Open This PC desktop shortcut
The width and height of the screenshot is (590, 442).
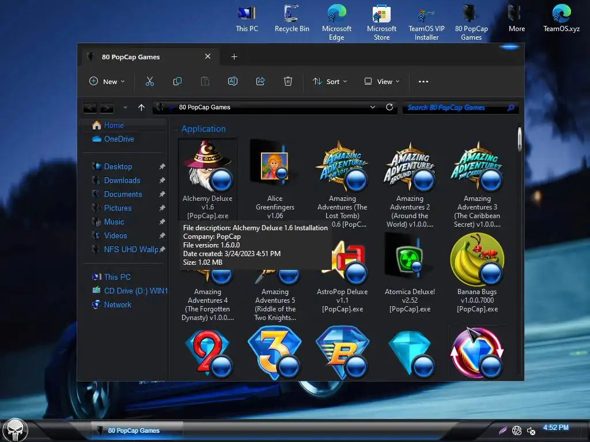[247, 19]
